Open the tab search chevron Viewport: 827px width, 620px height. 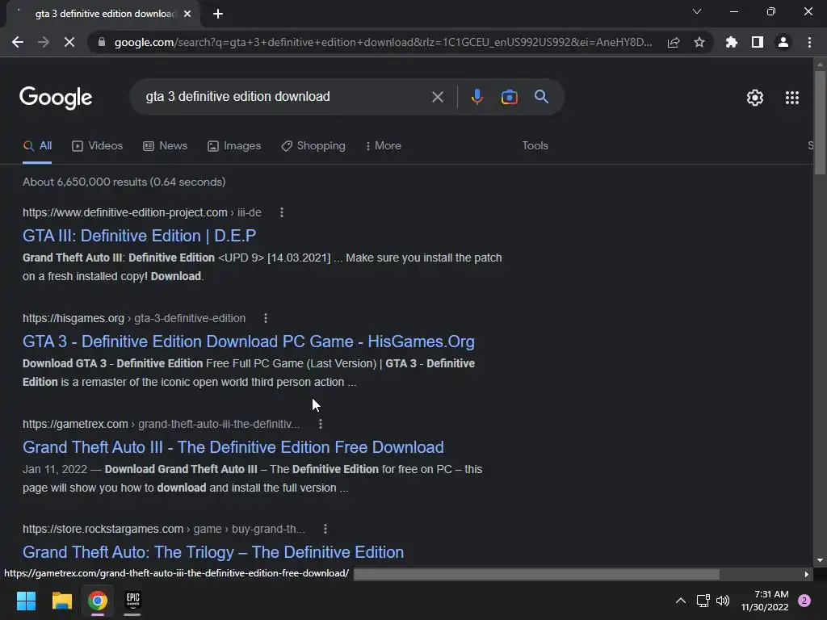pos(697,11)
